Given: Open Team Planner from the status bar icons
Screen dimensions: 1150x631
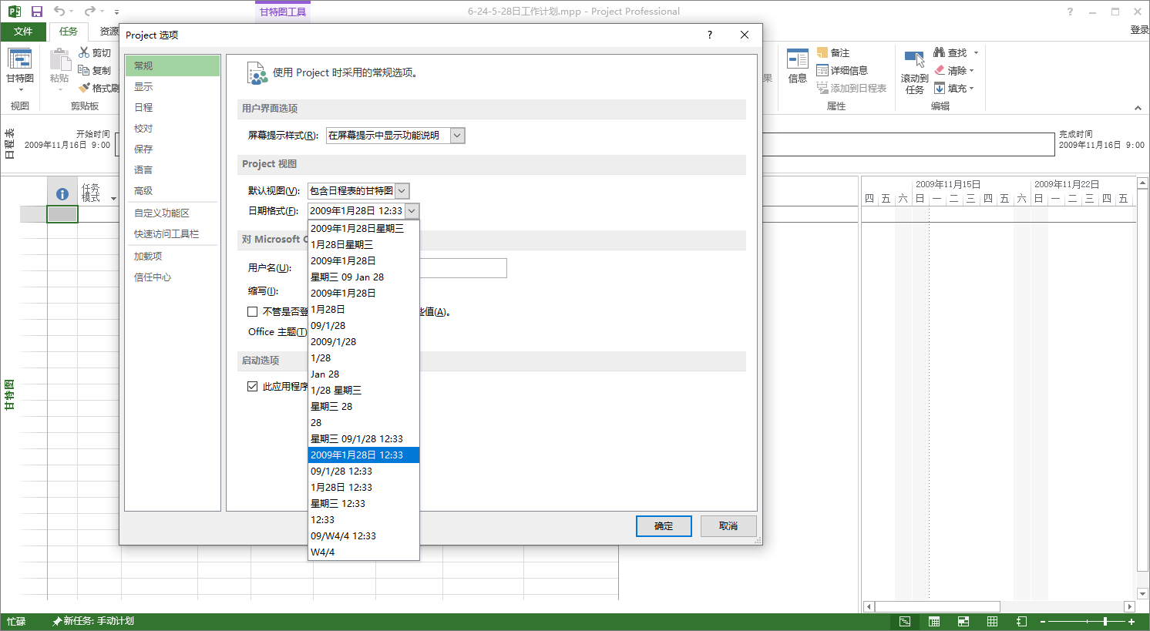Looking at the screenshot, I should coord(963,621).
